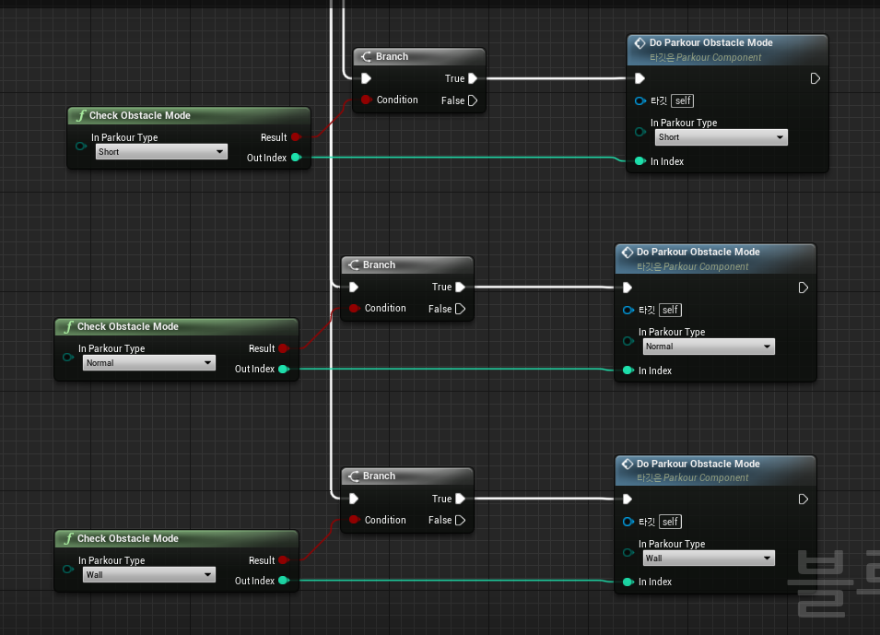Image resolution: width=880 pixels, height=635 pixels.
Task: Click True exec pin on top Branch node
Action: pyautogui.click(x=473, y=78)
